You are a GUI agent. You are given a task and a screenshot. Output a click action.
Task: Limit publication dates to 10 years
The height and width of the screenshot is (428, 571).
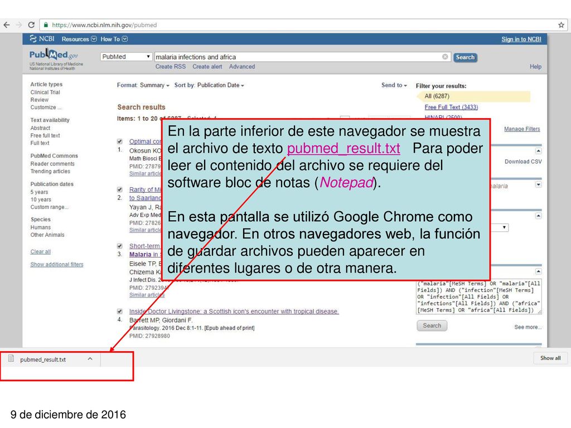click(x=41, y=200)
